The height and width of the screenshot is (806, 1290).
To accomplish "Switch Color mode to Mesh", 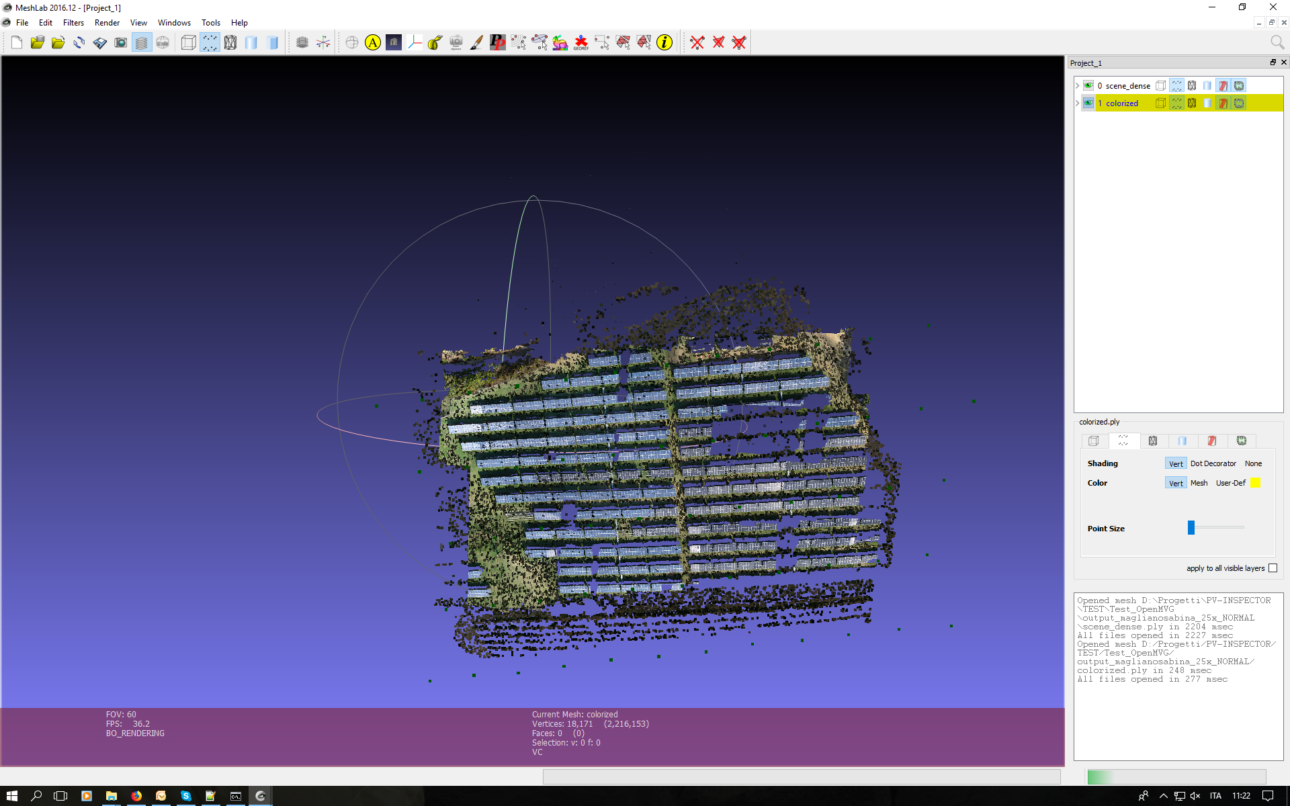I will [1199, 483].
